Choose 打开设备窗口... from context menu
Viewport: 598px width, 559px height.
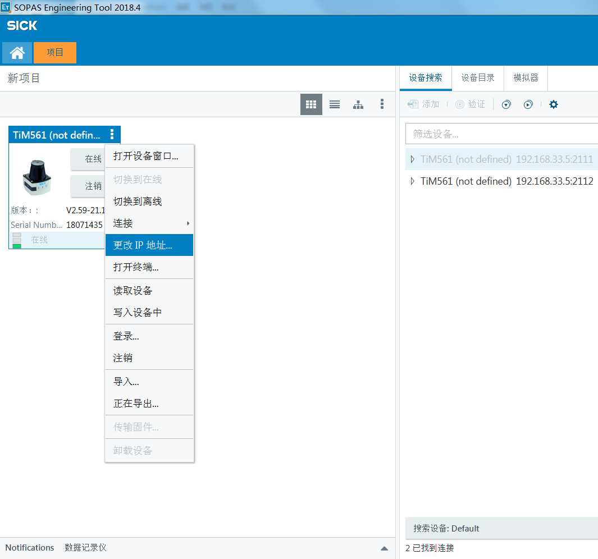[149, 156]
